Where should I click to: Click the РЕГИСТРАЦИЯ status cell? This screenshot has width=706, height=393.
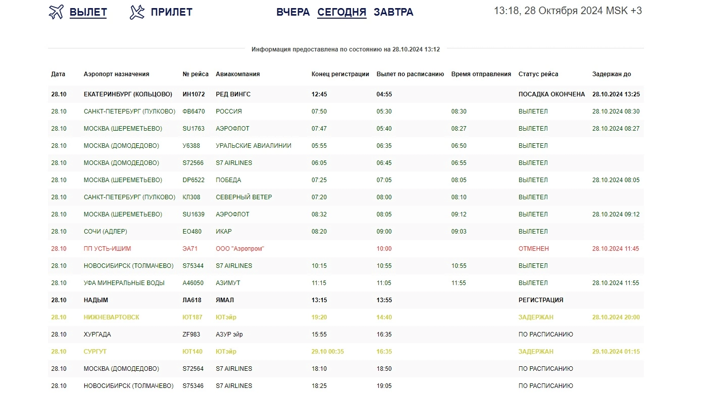[541, 300]
